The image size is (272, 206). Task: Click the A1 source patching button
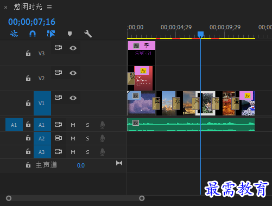14,125
